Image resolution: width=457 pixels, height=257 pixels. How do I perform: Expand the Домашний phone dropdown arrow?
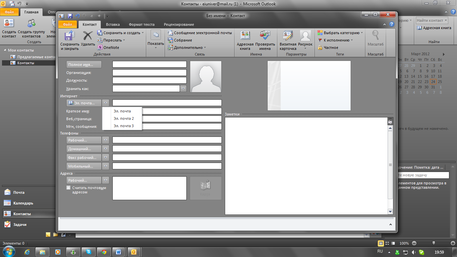106,149
